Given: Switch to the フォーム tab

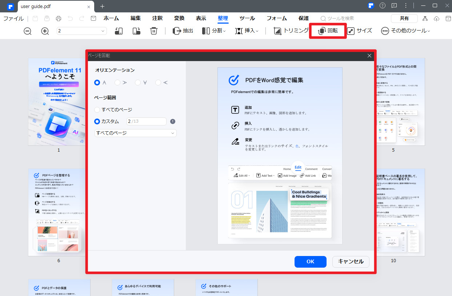Looking at the screenshot, I should 277,18.
